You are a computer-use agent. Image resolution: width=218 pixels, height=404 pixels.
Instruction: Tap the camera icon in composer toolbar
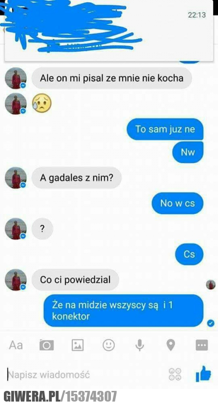47,345
